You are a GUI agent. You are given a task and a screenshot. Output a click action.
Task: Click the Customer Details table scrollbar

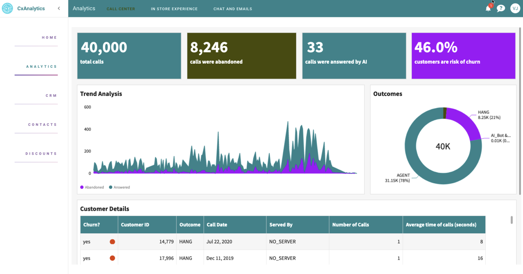511,220
